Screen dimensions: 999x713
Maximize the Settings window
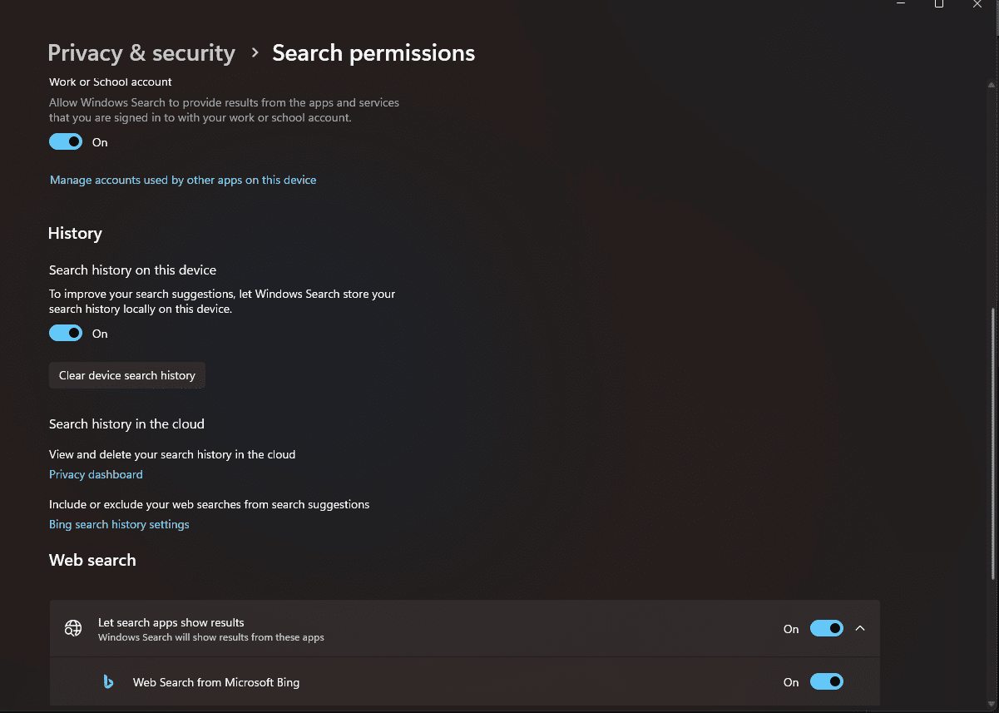pos(939,4)
